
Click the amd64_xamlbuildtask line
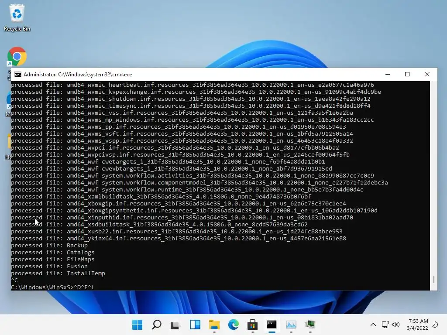click(161, 197)
